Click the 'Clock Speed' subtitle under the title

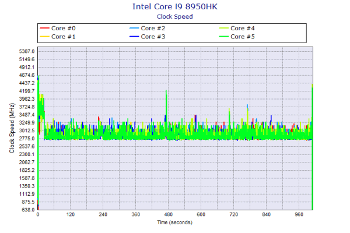[x=175, y=16]
